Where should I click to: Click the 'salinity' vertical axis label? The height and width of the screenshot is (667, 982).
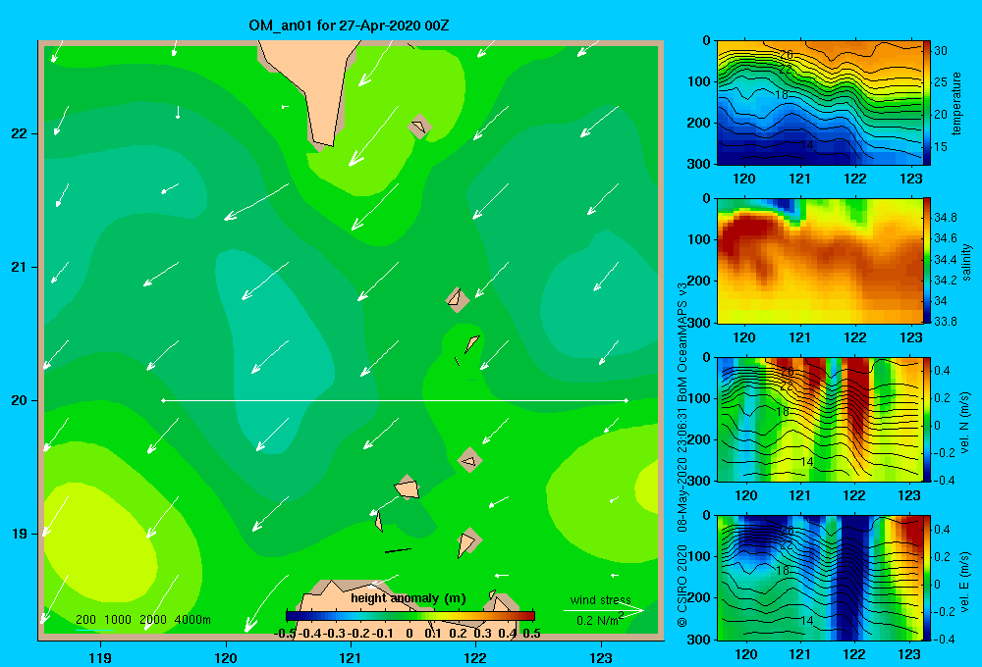pos(966,262)
